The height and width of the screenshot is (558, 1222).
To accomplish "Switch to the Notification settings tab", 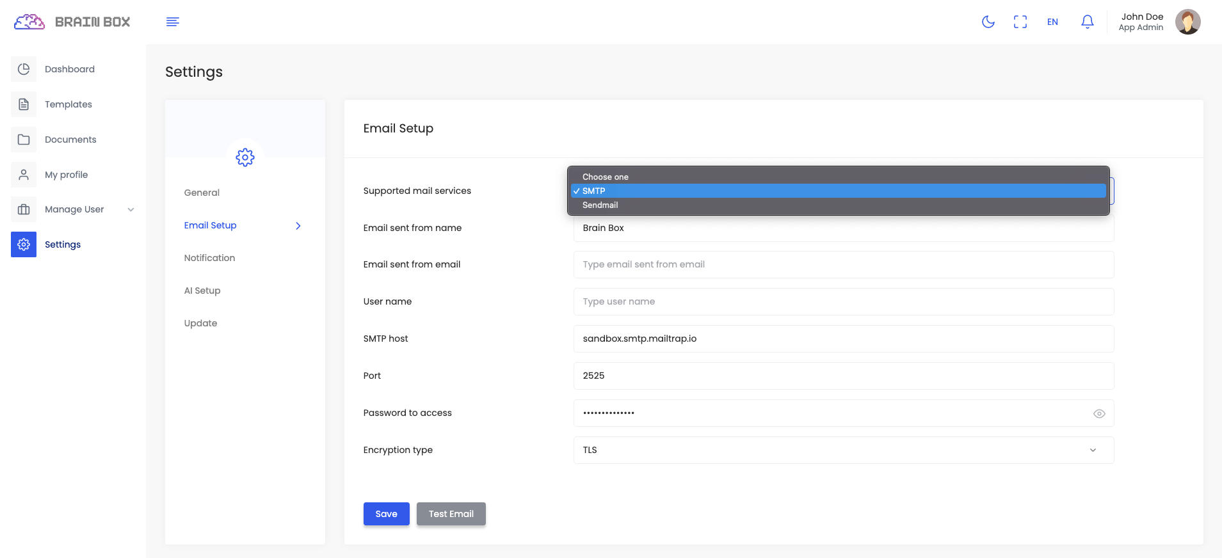I will click(x=209, y=258).
